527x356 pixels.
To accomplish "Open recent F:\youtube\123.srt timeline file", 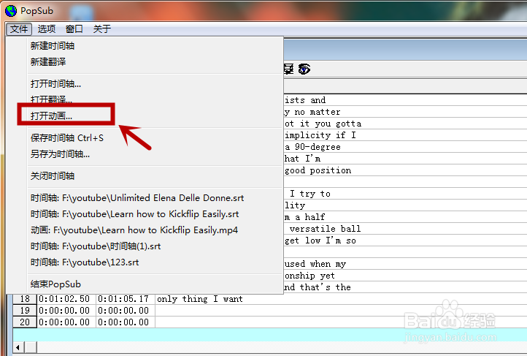I will pyautogui.click(x=85, y=262).
